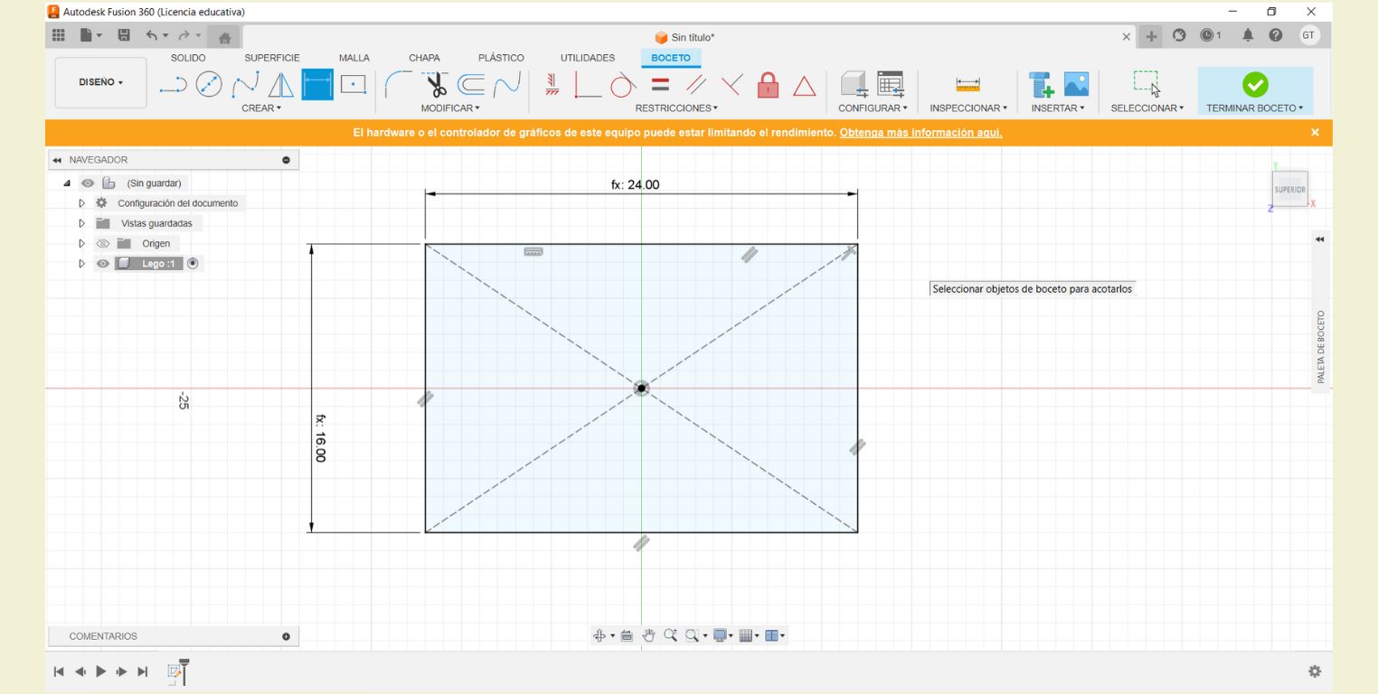Show the hidden Origen folder
This screenshot has width=1378, height=694.
click(103, 243)
